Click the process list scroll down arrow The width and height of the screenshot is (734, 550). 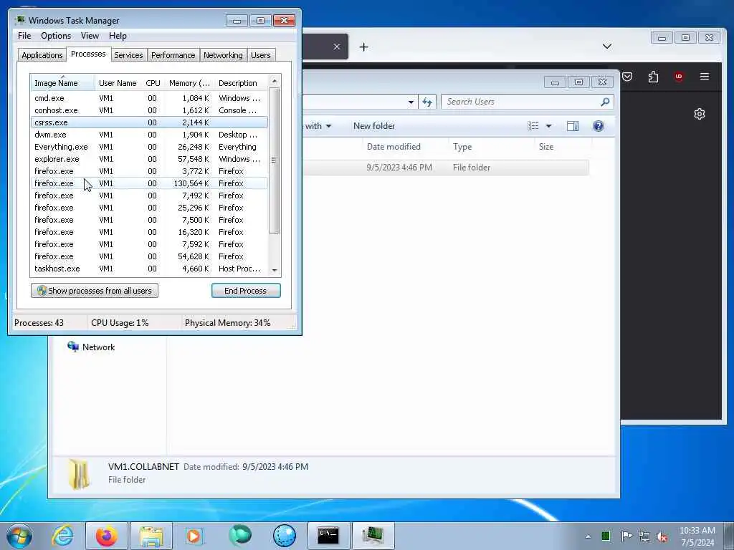click(x=275, y=270)
